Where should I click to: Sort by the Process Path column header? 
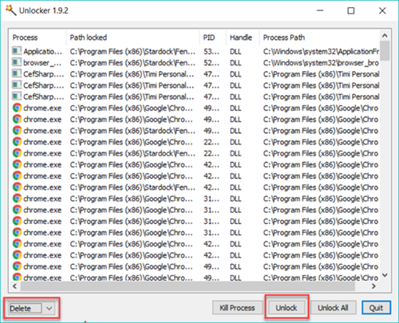[x=319, y=37]
